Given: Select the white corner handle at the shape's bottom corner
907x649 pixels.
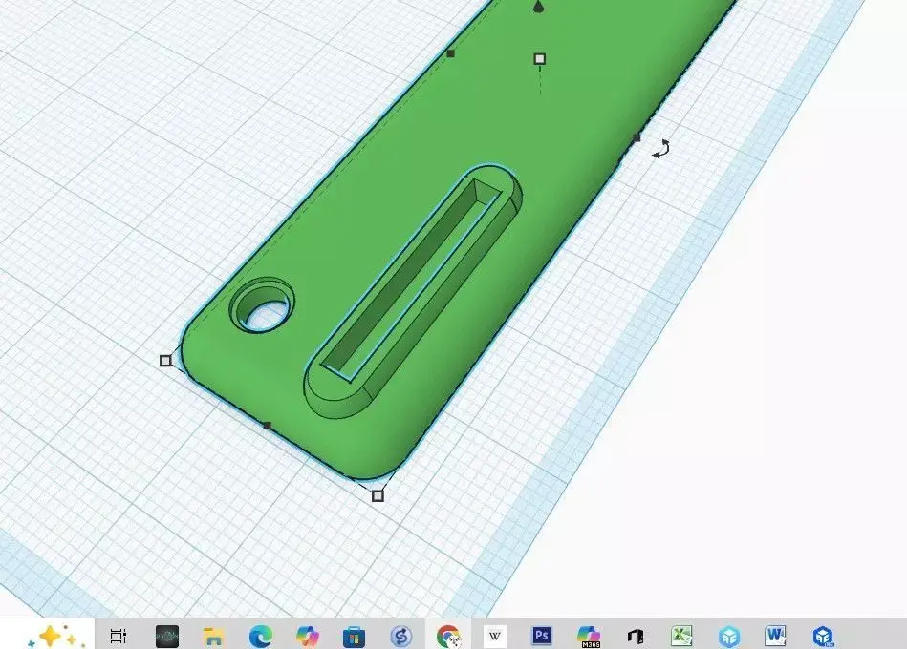Looking at the screenshot, I should (x=378, y=495).
